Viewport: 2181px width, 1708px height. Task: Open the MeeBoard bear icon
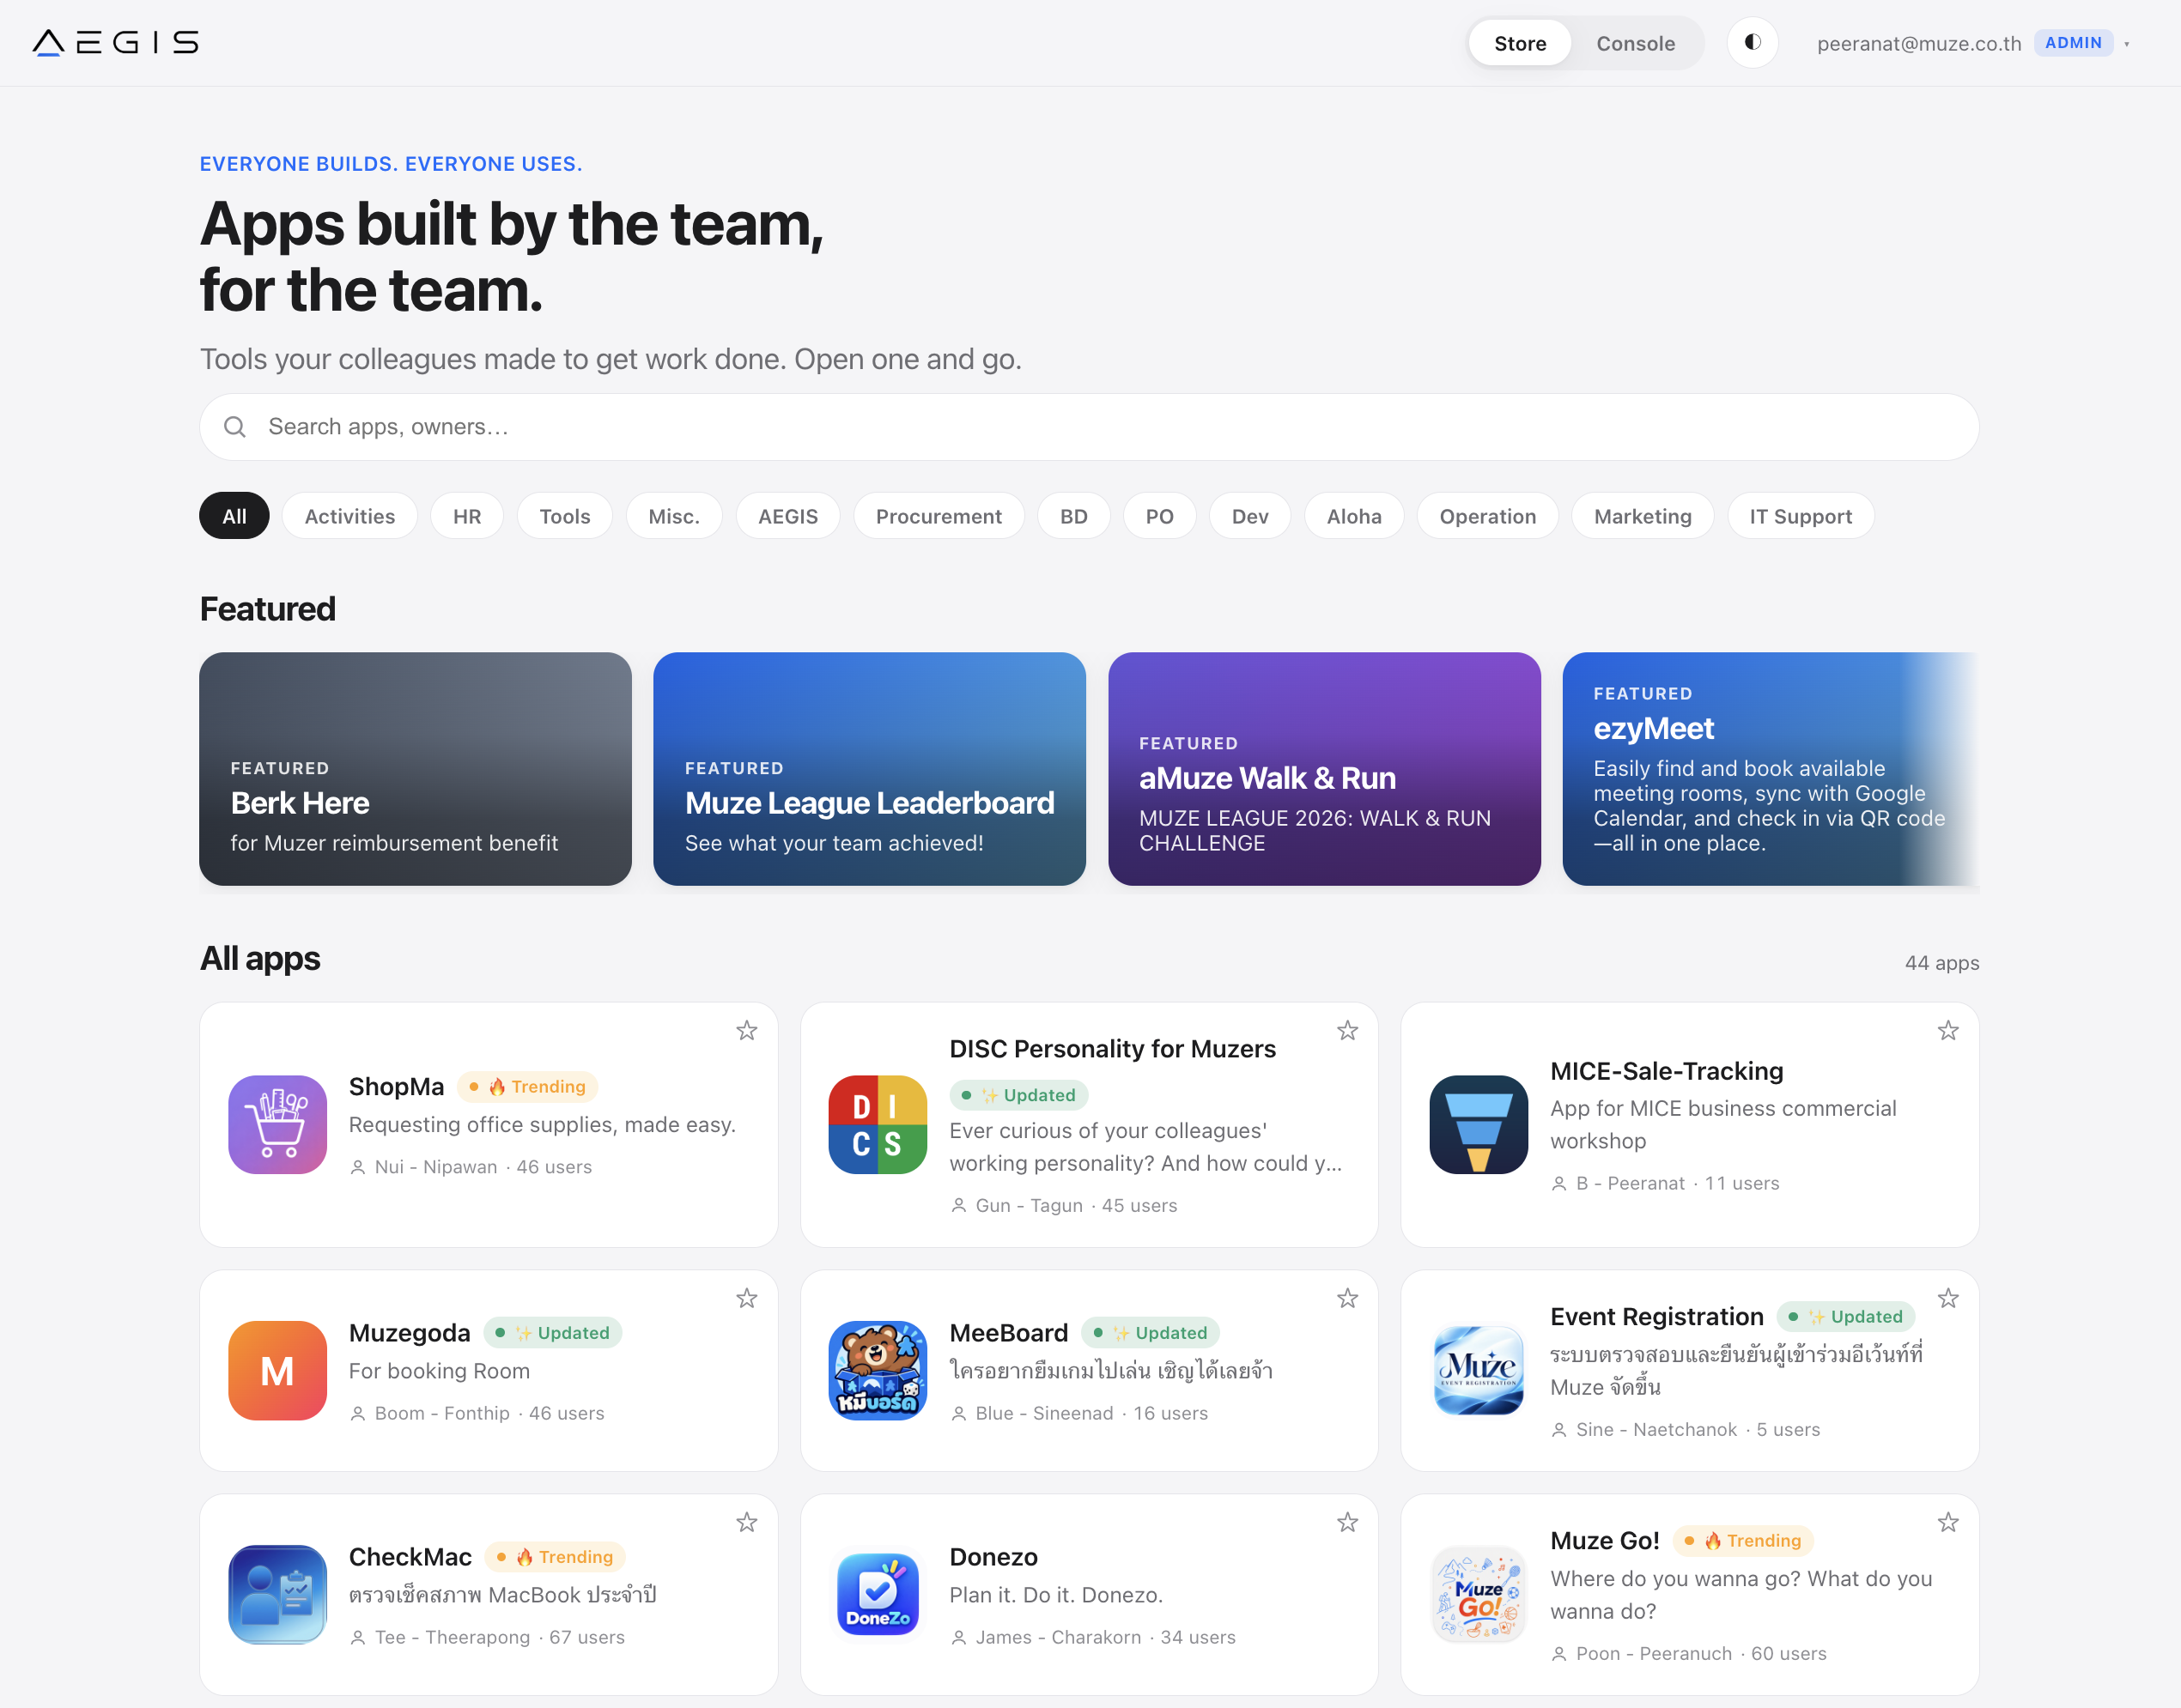click(x=878, y=1370)
